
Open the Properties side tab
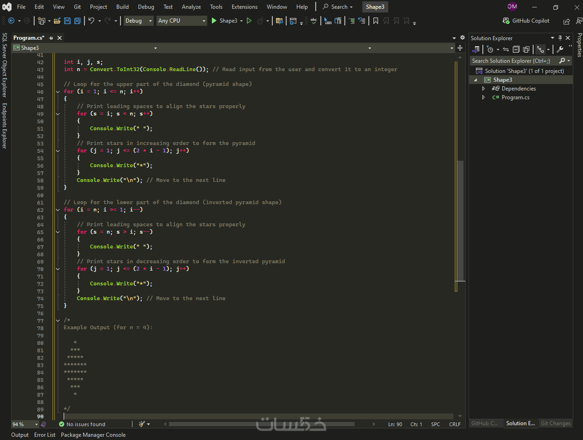click(x=579, y=45)
